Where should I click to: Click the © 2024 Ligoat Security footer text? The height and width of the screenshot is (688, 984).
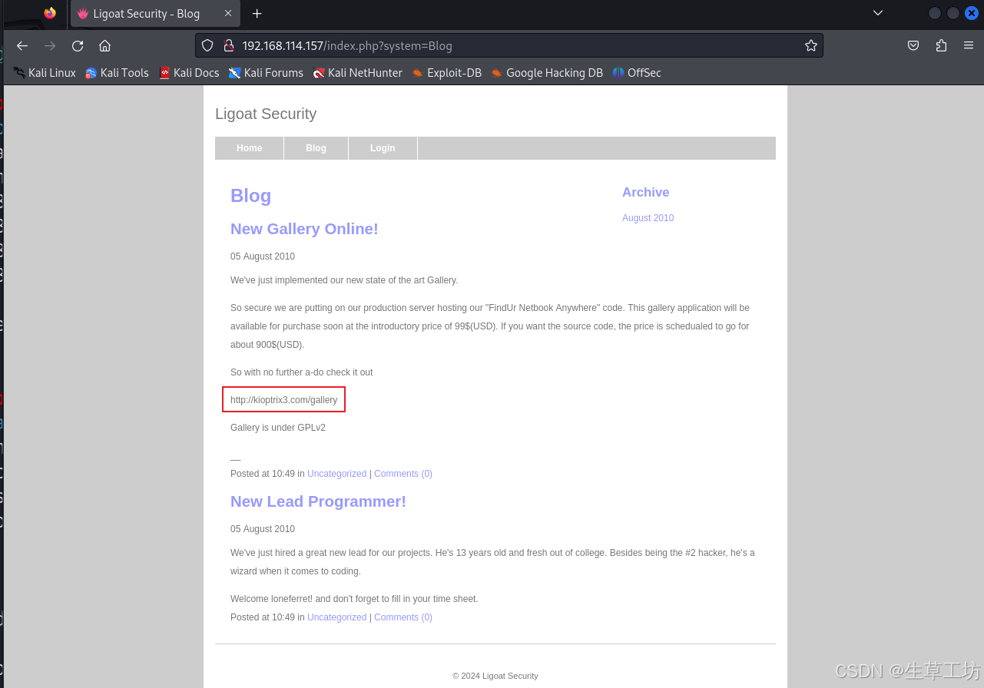pos(495,676)
